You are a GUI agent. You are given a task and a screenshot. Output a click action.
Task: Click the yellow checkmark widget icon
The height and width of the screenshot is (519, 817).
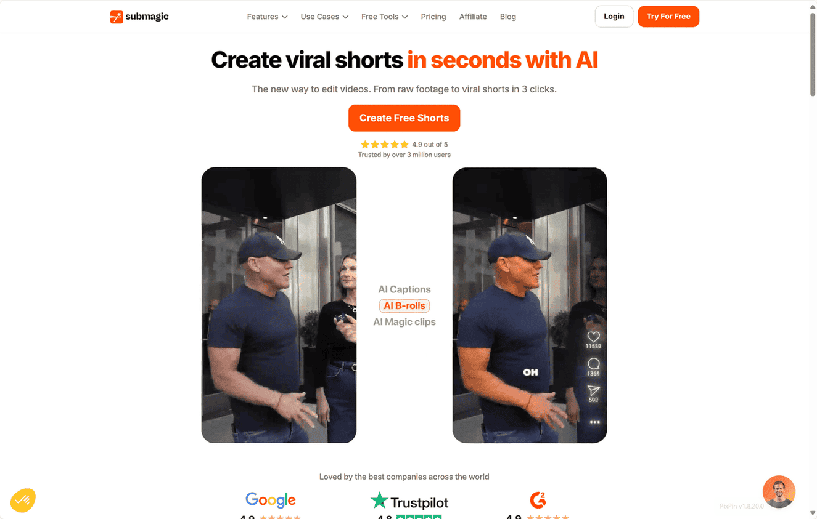pyautogui.click(x=23, y=500)
